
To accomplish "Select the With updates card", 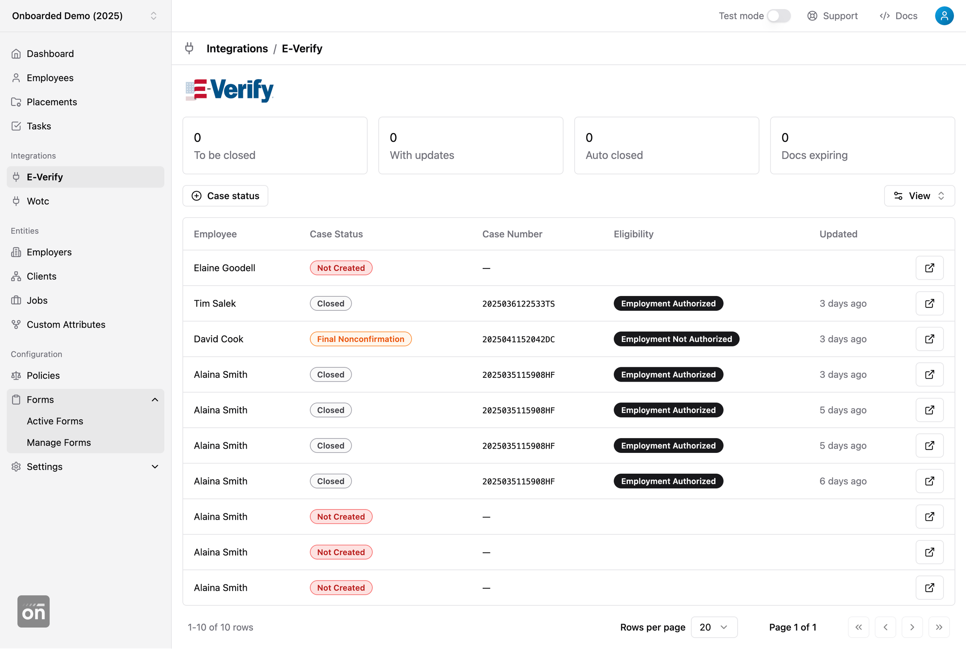I will 471,145.
